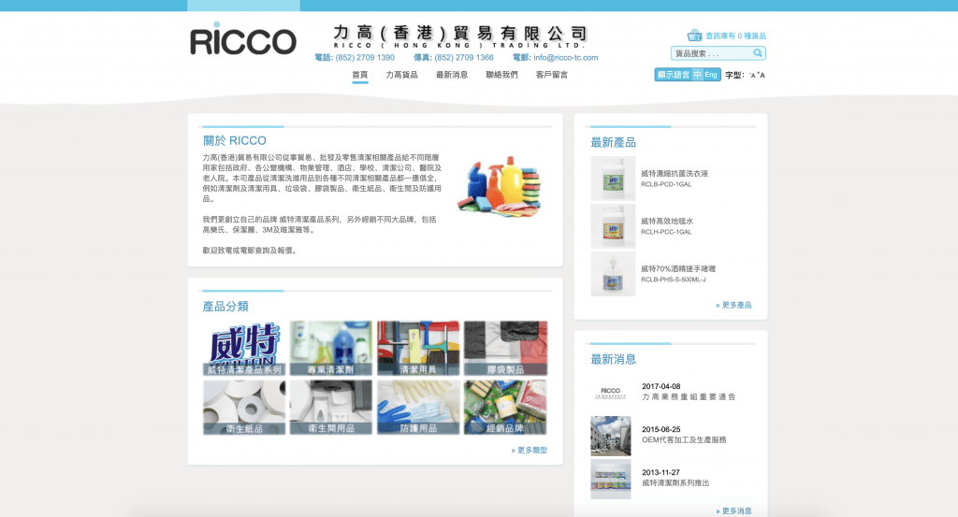The image size is (958, 517).
Task: Click product code RCLB-PCD-1GAL
Action: tap(666, 184)
